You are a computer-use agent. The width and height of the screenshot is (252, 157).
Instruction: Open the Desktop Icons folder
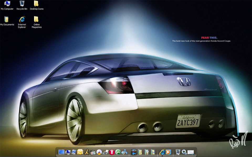(37, 5)
